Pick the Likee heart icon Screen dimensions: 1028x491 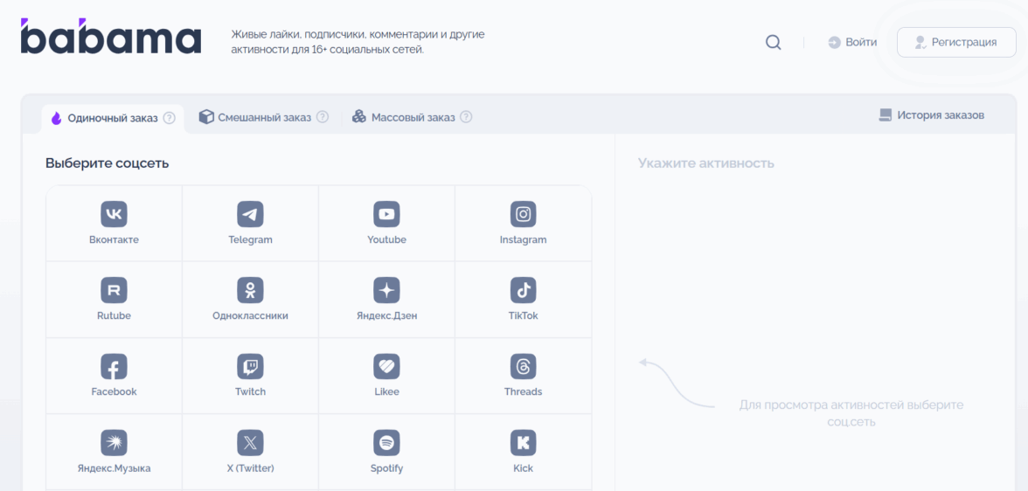tap(386, 366)
